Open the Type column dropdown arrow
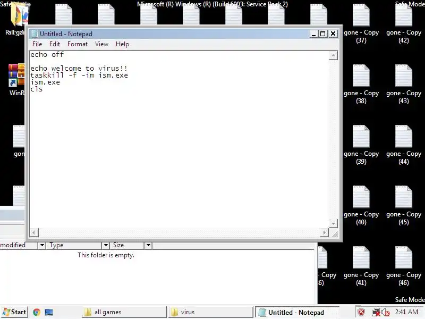 [106, 245]
